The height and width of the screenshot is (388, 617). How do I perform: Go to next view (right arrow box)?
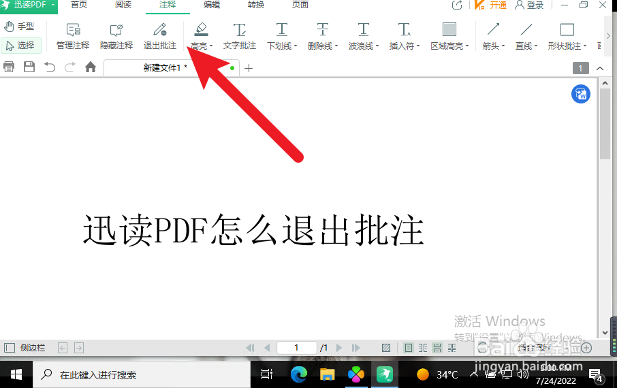click(79, 348)
